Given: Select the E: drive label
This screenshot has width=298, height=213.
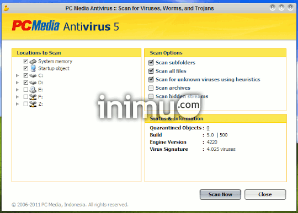Looking at the screenshot, I should [x=40, y=90].
